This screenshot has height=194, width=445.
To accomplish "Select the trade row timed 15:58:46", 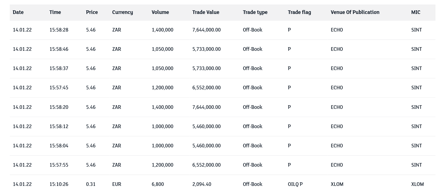I will coord(59,49).
